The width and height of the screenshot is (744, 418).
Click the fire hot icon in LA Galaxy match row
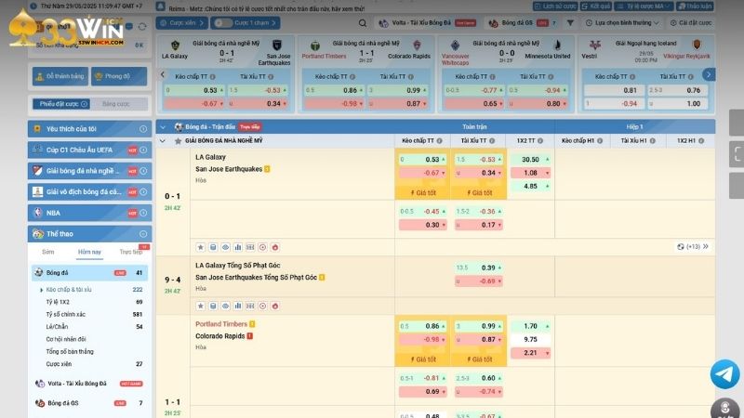pos(274,247)
